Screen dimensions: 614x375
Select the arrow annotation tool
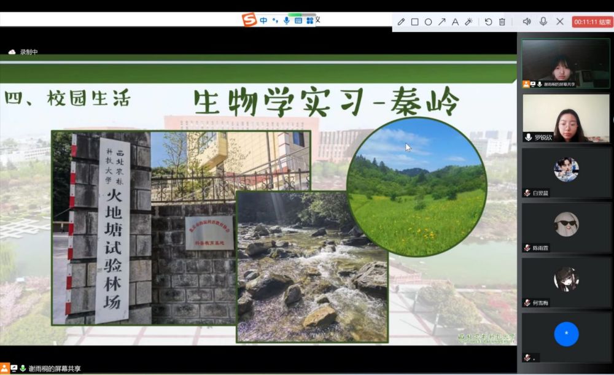pos(441,21)
